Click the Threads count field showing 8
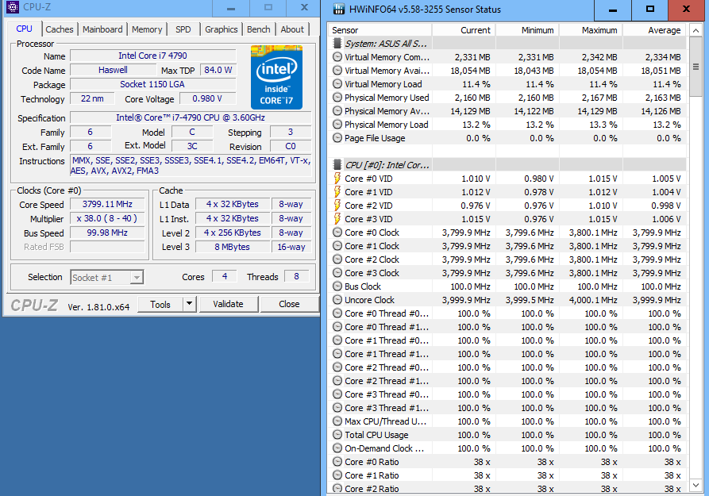This screenshot has width=709, height=496. pyautogui.click(x=297, y=276)
